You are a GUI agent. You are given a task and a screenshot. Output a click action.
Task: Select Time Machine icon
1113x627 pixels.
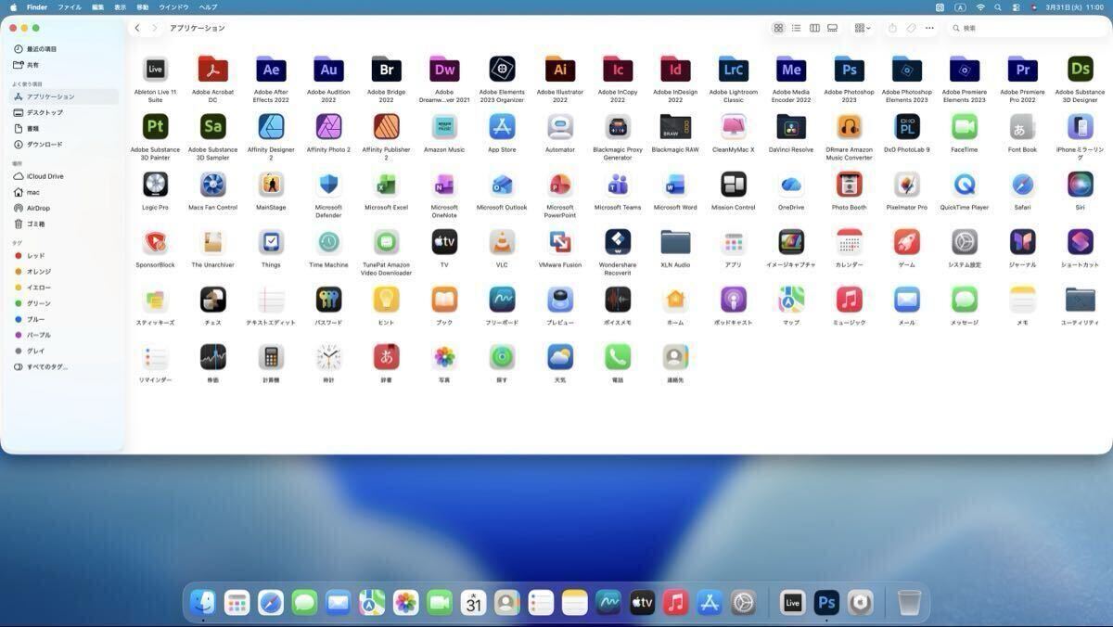[x=328, y=242]
